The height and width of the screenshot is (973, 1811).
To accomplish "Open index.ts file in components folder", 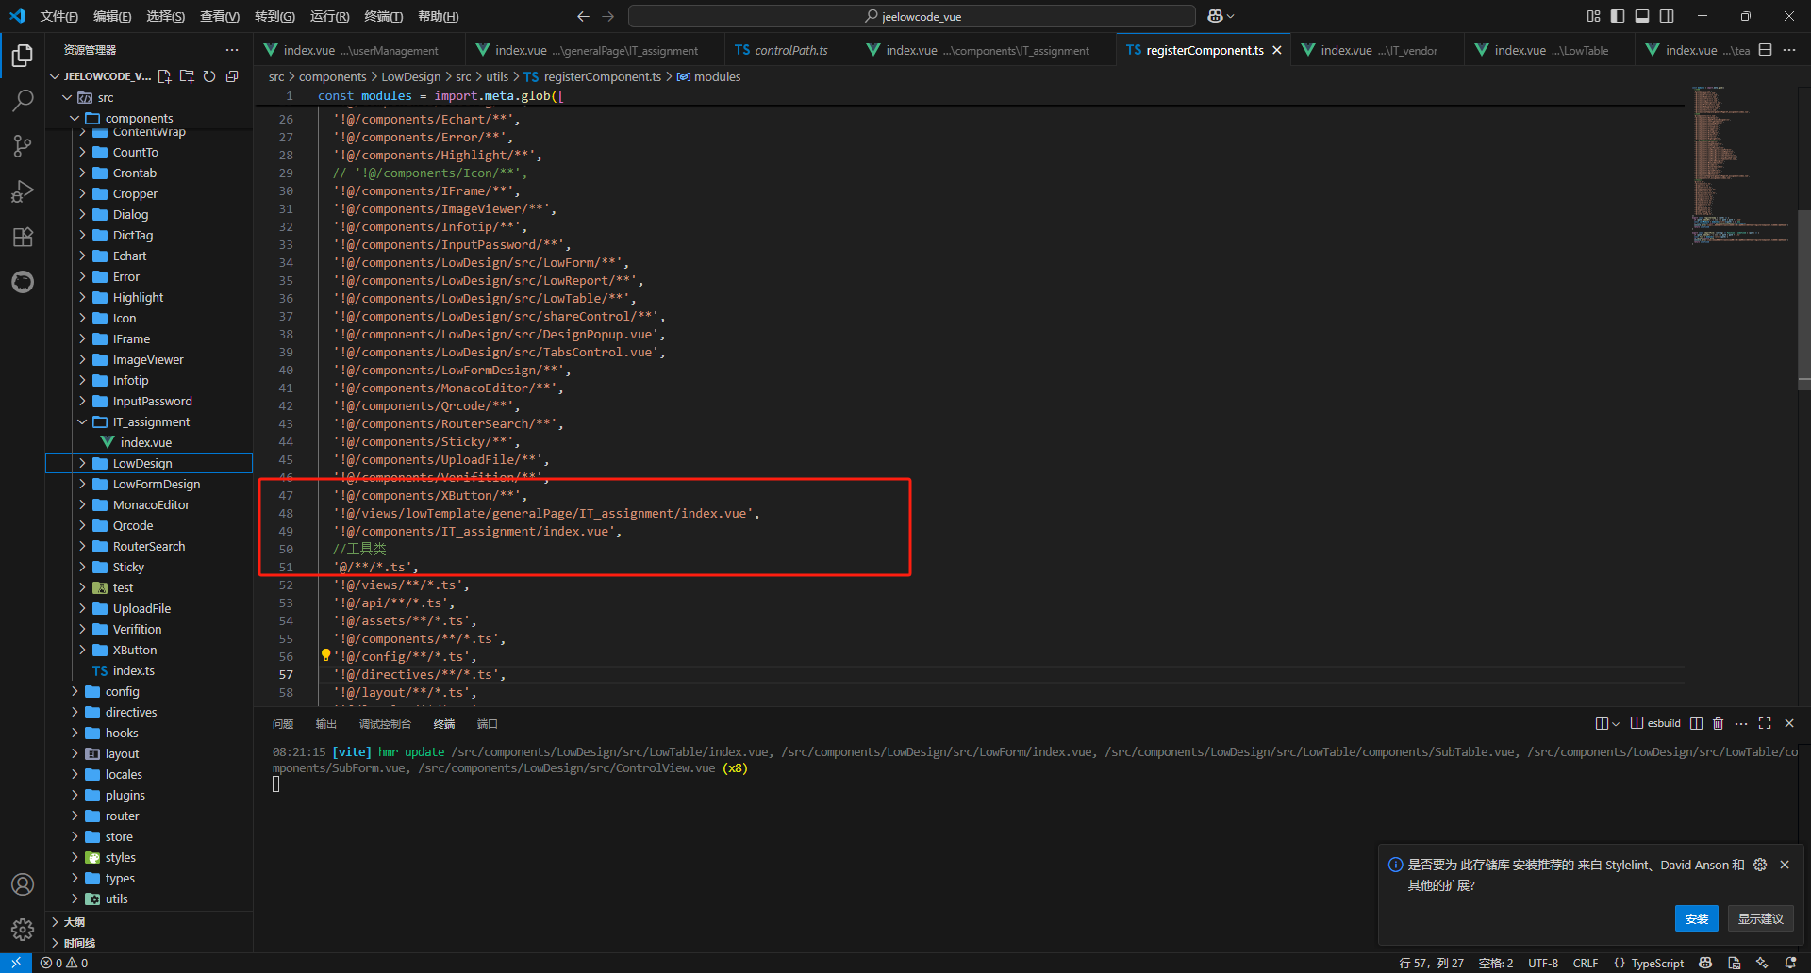I will pos(149,670).
